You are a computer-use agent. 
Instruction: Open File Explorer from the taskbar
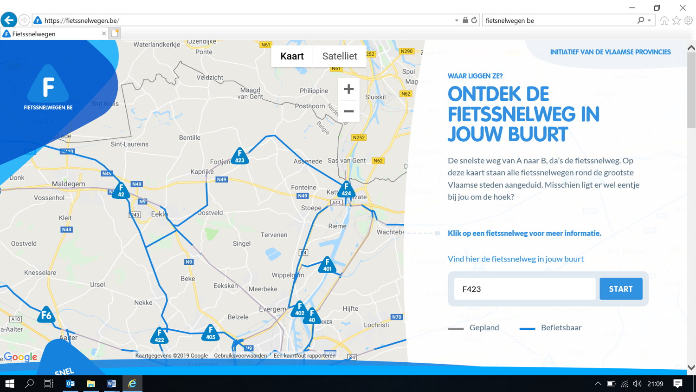91,384
